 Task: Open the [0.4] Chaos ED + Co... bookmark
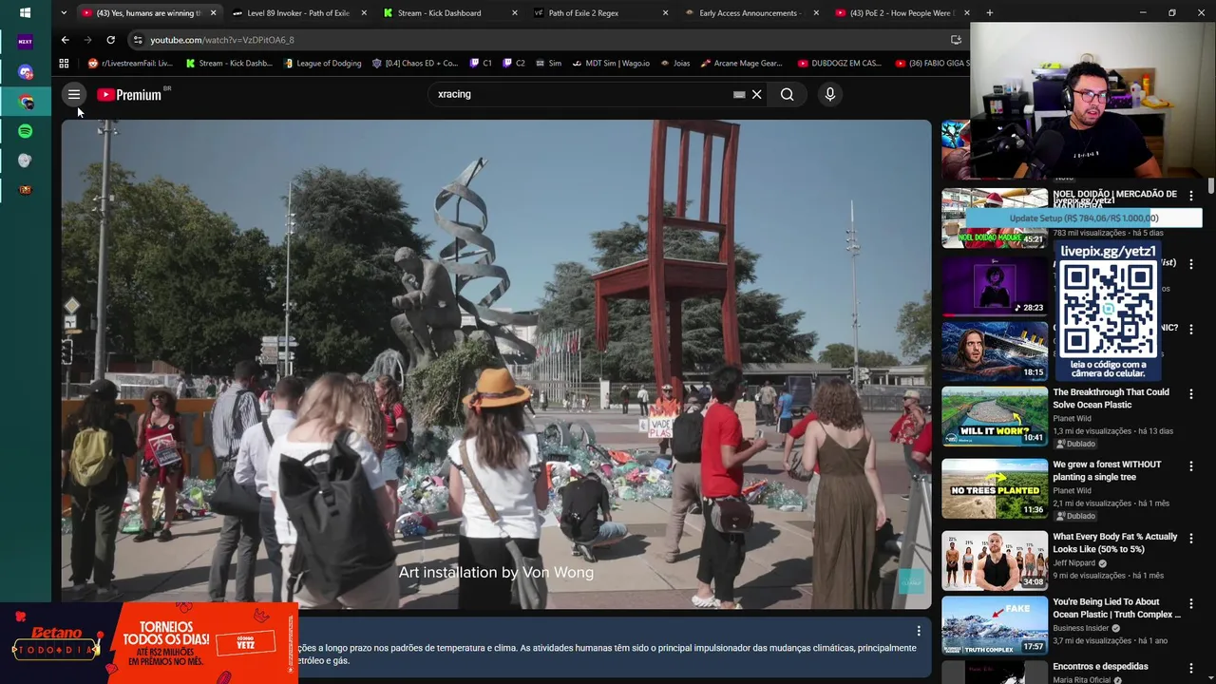coord(415,64)
